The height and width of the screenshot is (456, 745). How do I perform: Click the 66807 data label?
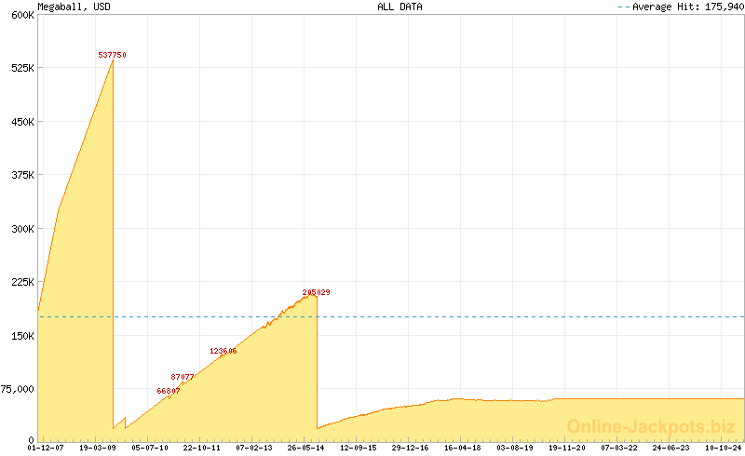pos(169,391)
